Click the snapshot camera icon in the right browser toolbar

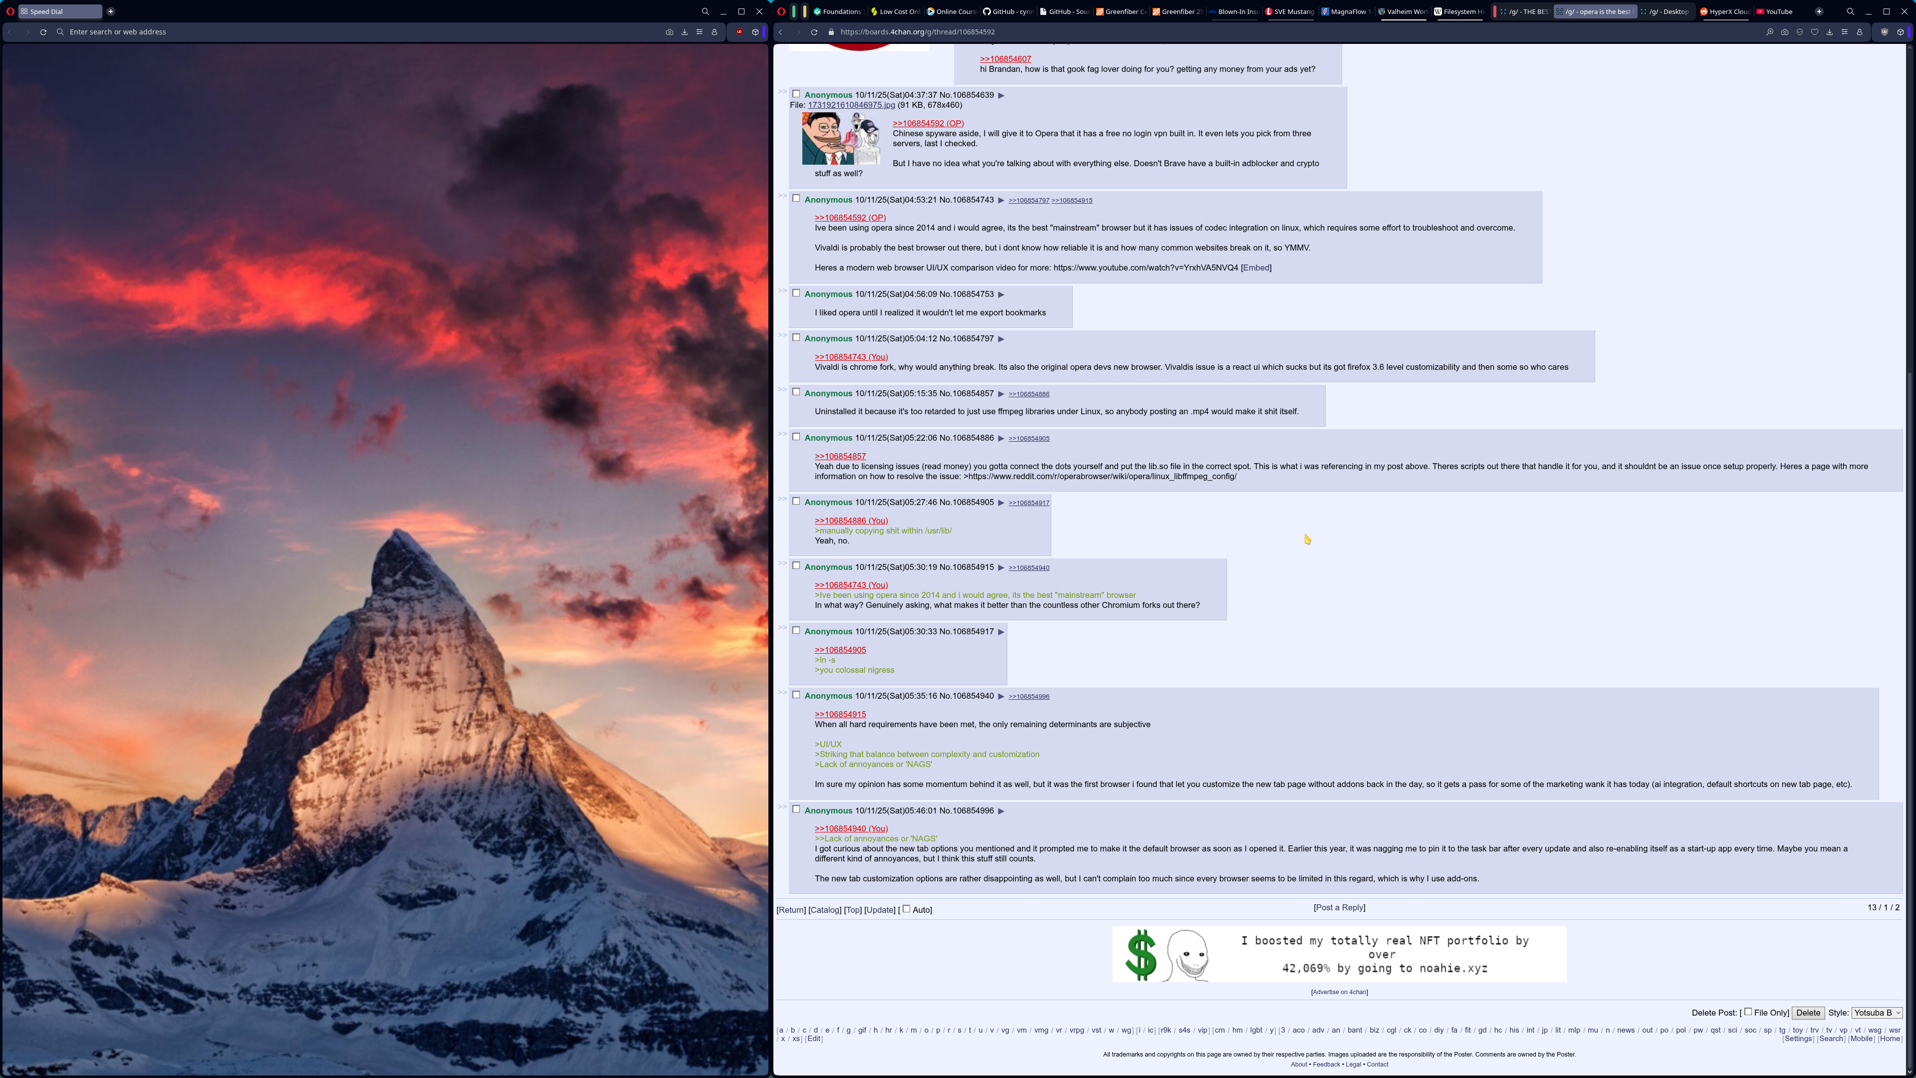tap(1784, 32)
